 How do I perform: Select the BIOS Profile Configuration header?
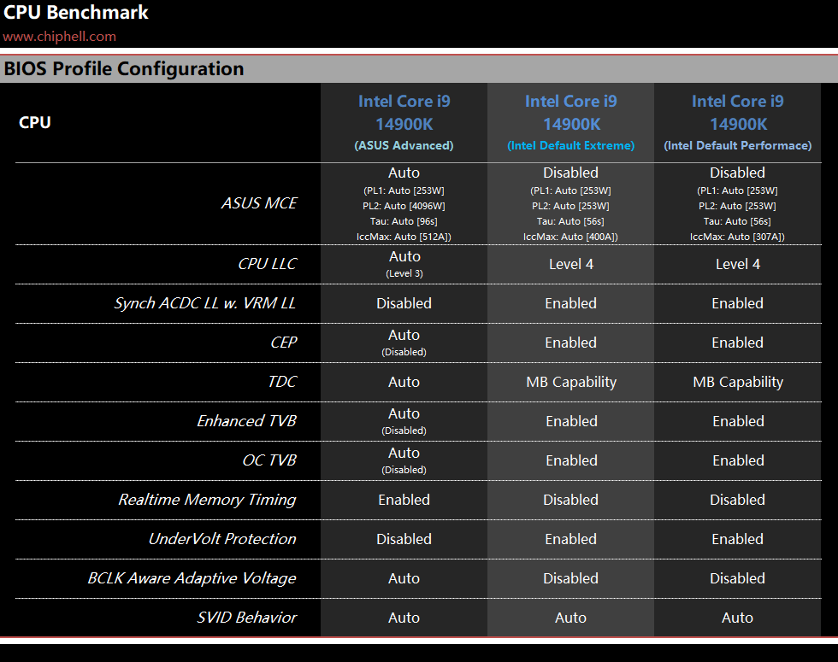pyautogui.click(x=124, y=69)
